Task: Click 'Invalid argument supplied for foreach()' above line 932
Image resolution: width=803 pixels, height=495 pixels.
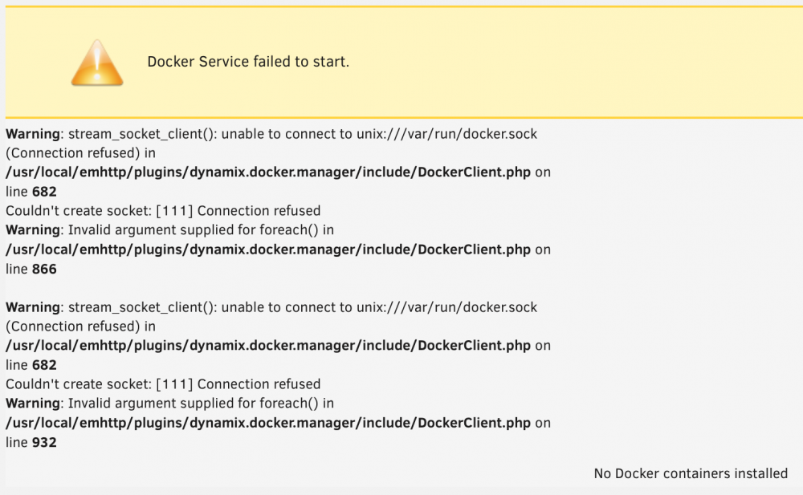Action: coord(193,404)
